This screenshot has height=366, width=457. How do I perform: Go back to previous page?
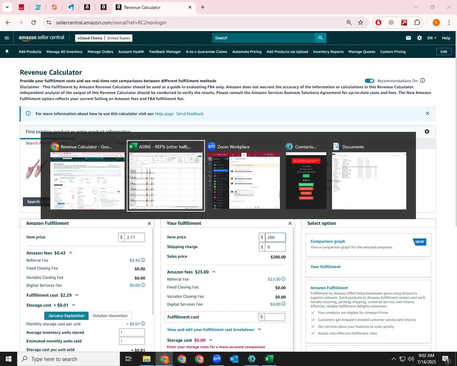(x=8, y=23)
